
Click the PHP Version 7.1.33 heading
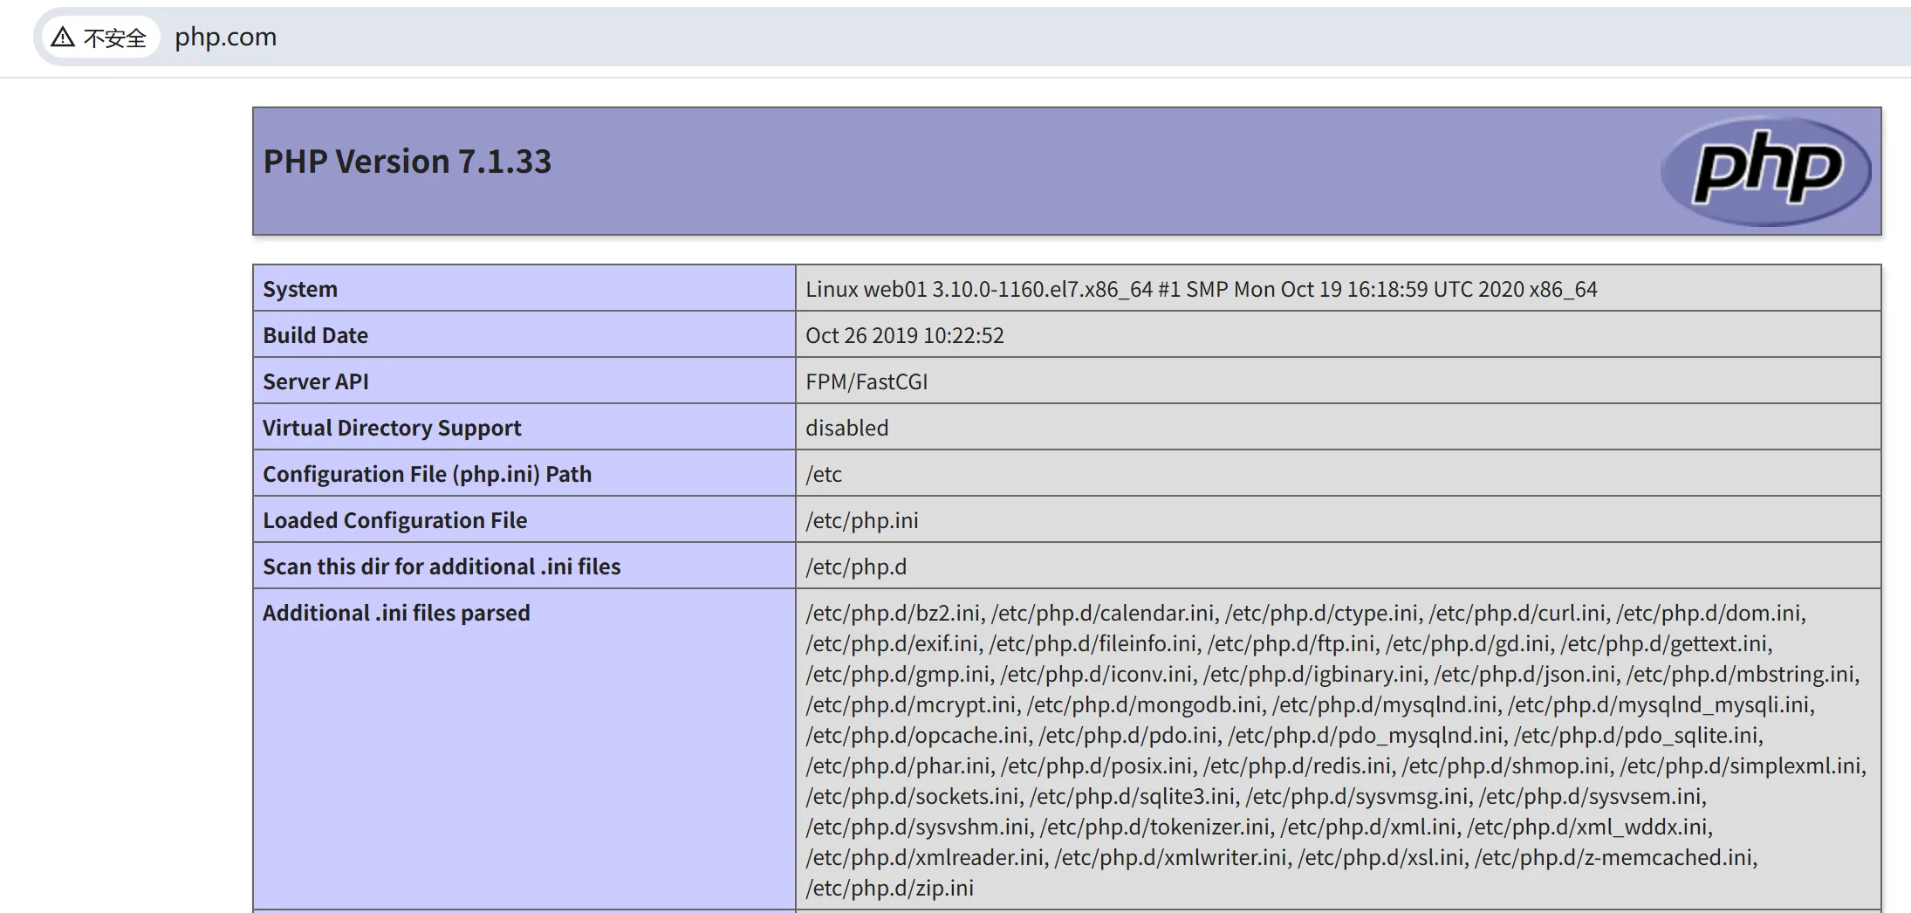coord(407,161)
